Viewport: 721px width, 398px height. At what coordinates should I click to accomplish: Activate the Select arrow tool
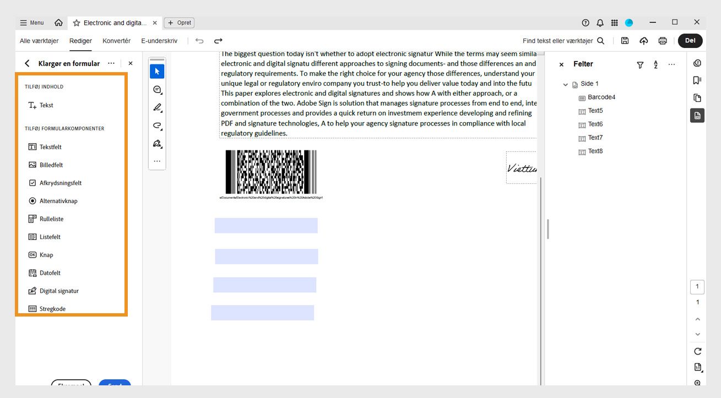click(x=157, y=72)
